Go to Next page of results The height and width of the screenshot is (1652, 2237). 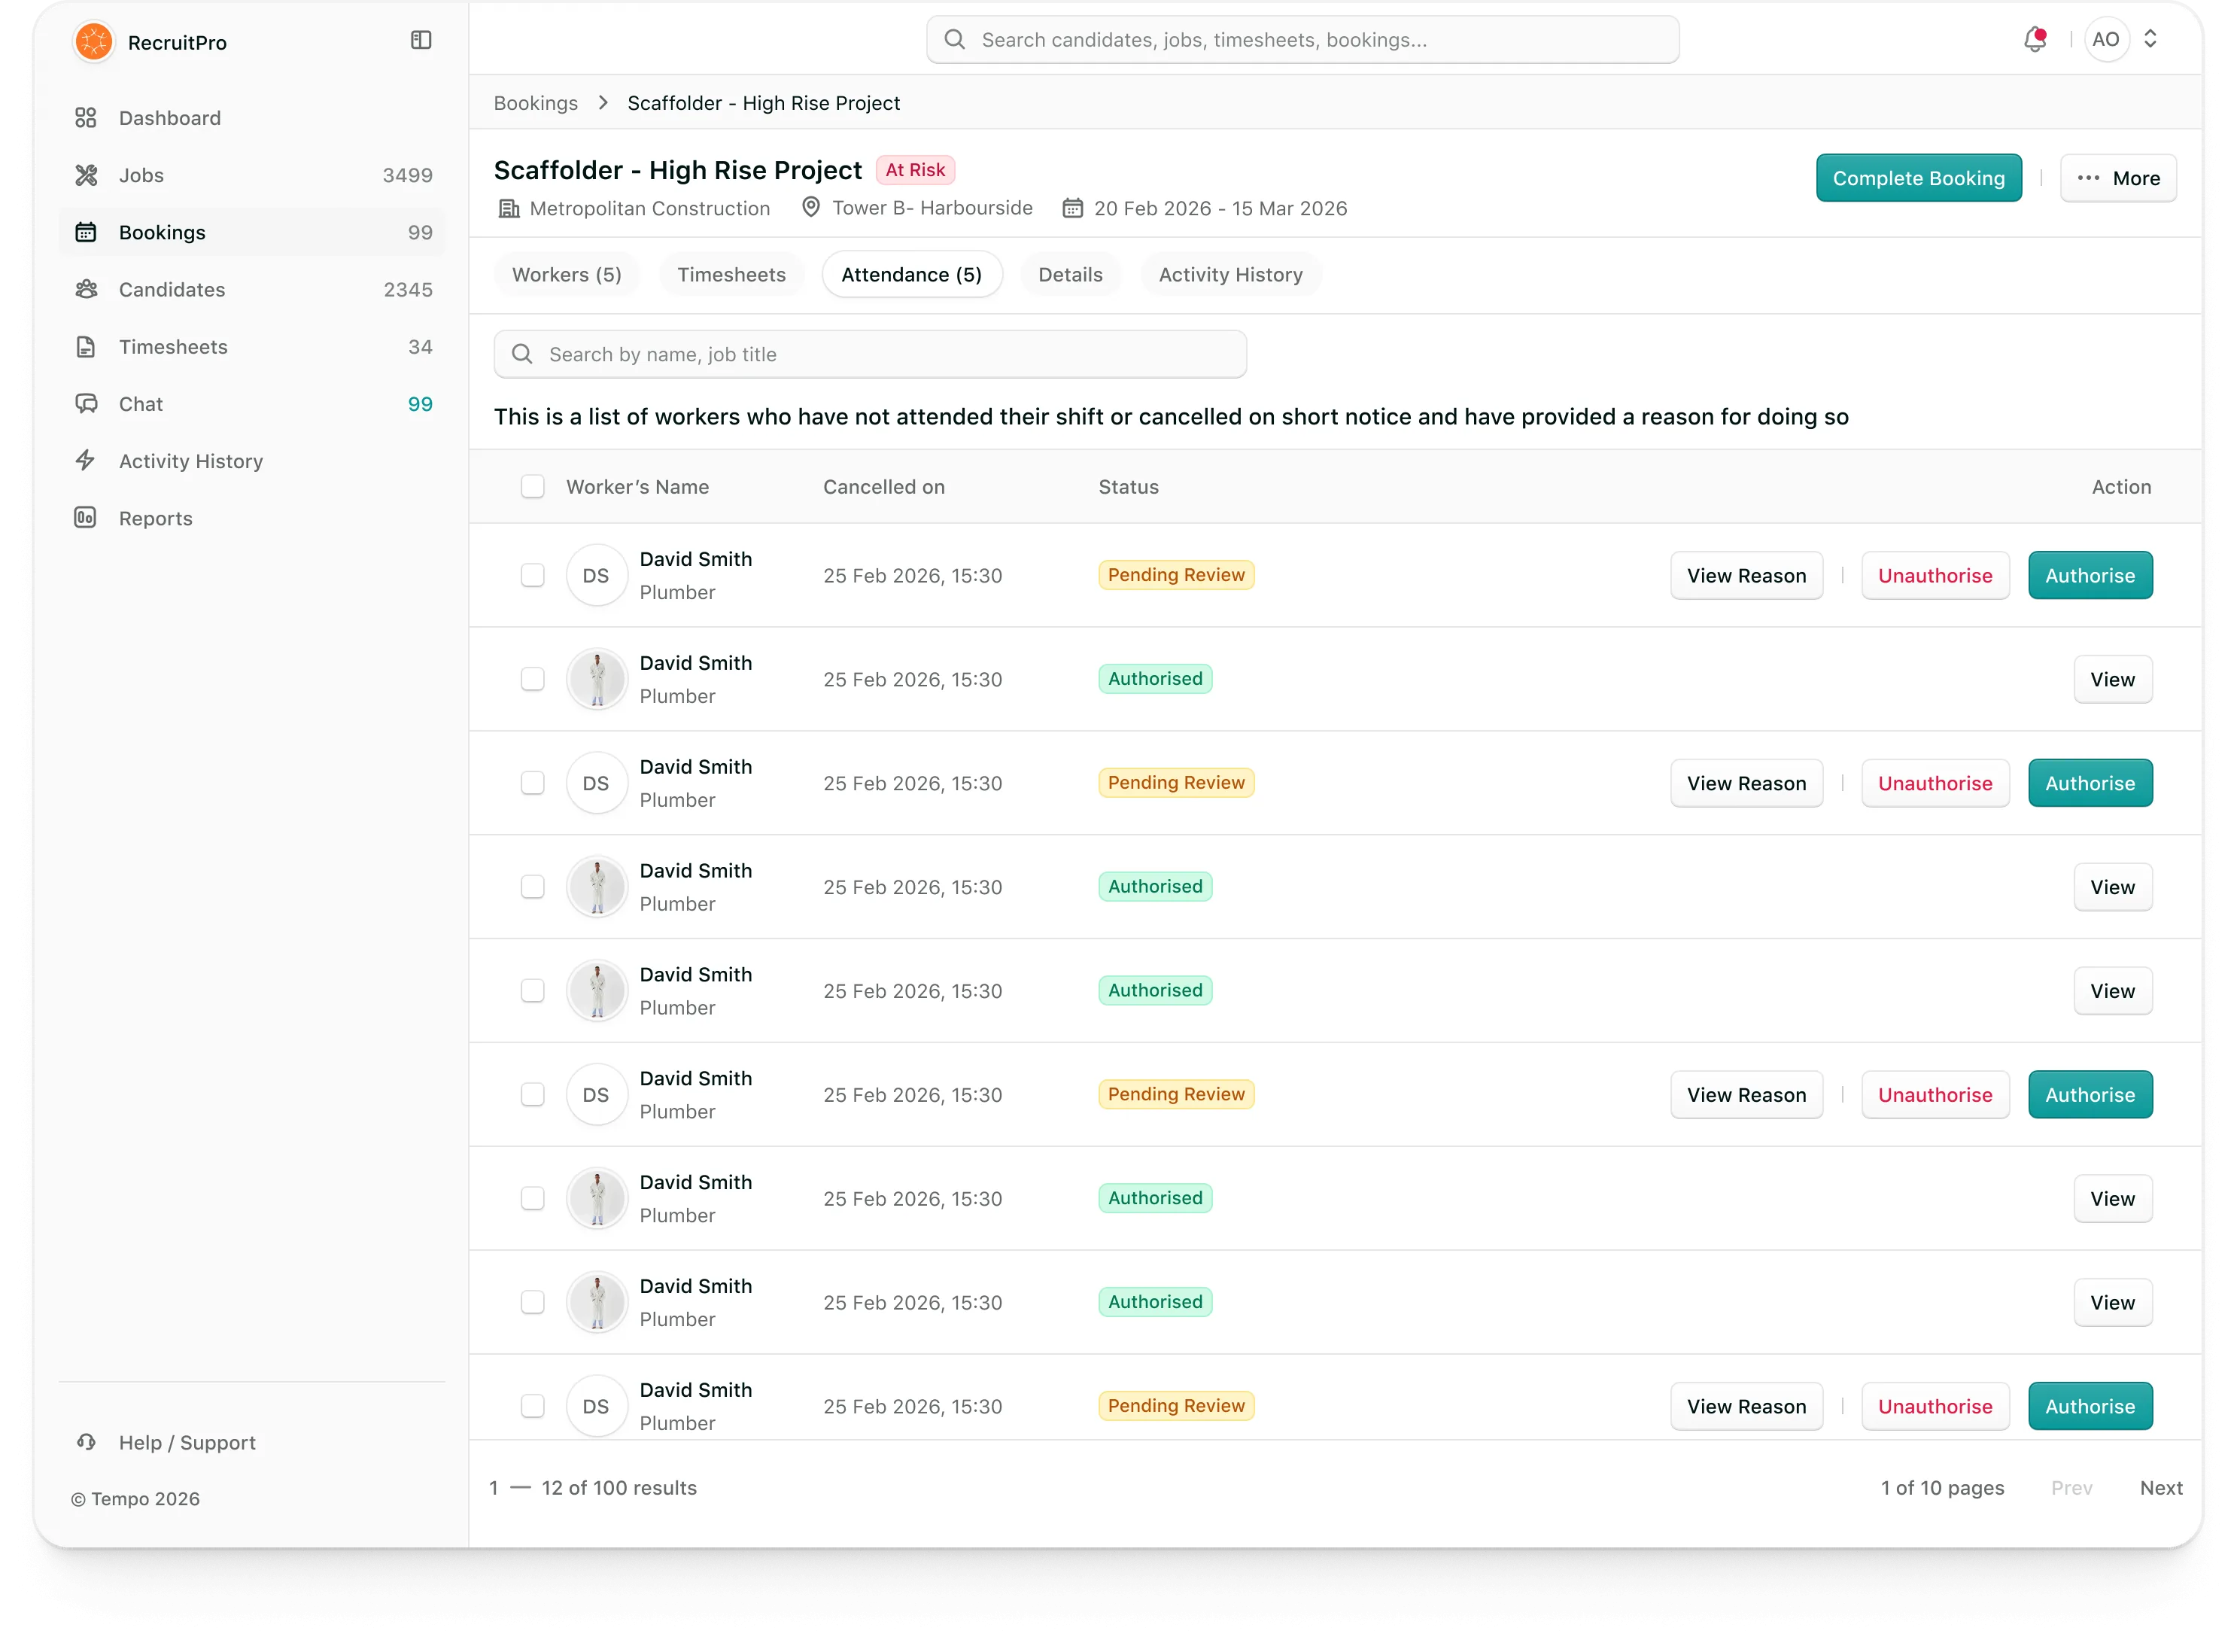2161,1488
